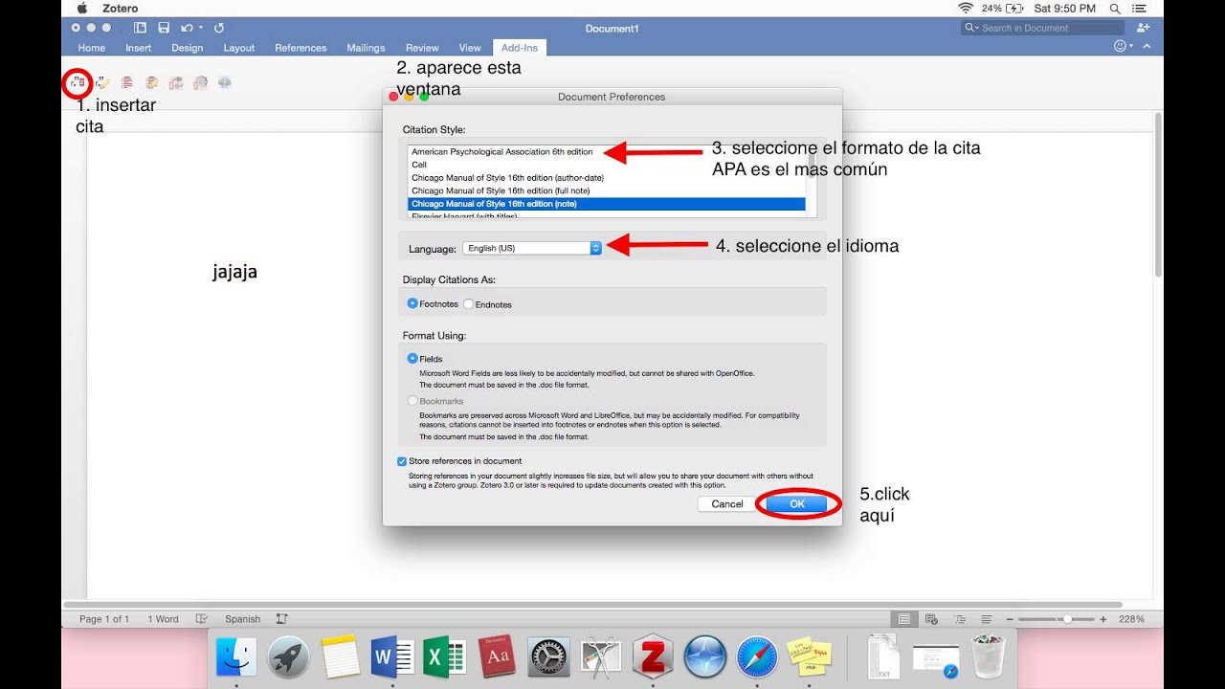
Task: Select the Cell citation style
Action: 607,165
